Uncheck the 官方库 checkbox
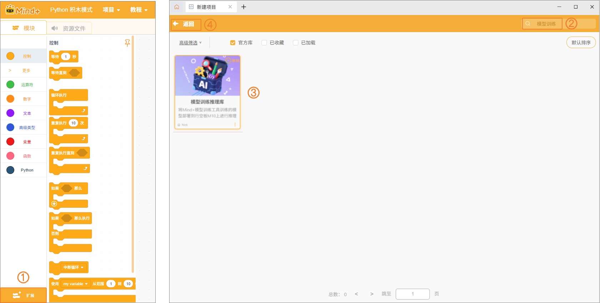This screenshot has width=600, height=303. 233,43
